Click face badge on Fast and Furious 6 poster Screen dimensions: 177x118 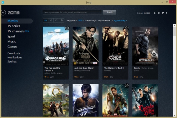pyautogui.click(x=67, y=28)
